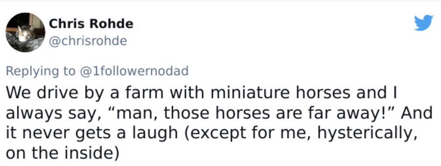Screen dimensions: 441x166
Task: Open the Chris Rohde display name
Action: 91,24
